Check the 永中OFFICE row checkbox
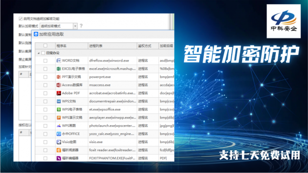 (45, 134)
